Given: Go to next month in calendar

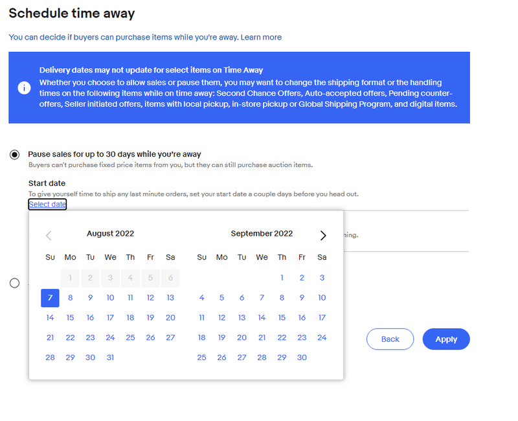Looking at the screenshot, I should [323, 236].
